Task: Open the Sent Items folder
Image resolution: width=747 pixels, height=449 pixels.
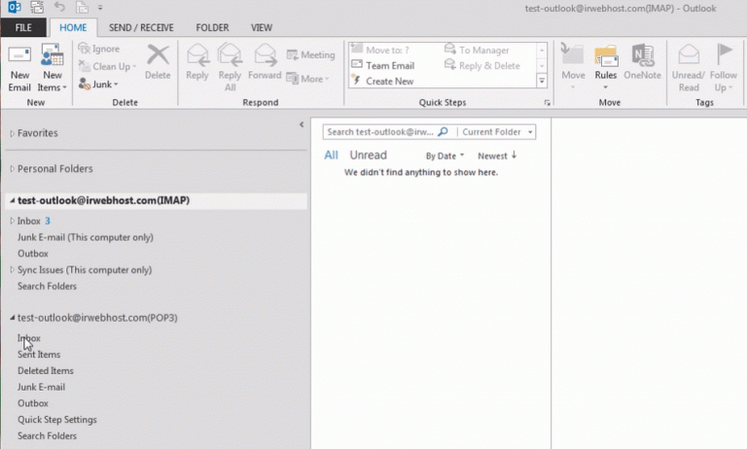Action: [x=39, y=355]
